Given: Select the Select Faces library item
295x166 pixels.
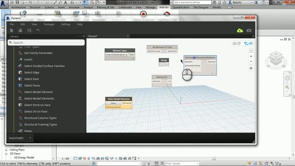Looking at the screenshot, I should pos(32,85).
